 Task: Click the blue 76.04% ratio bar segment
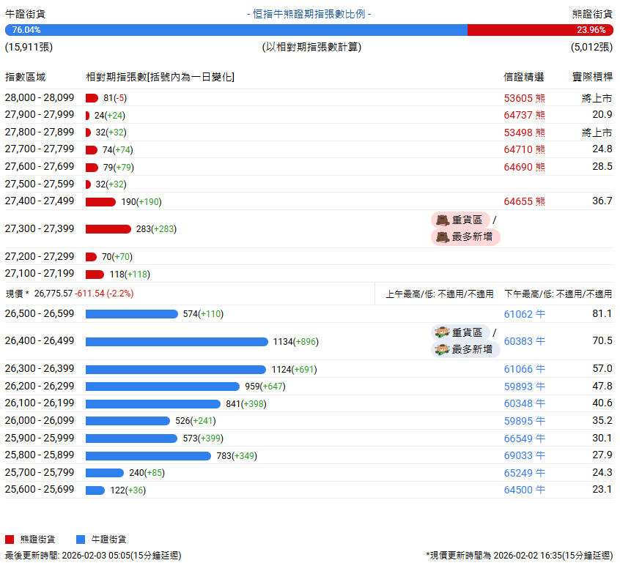(236, 30)
